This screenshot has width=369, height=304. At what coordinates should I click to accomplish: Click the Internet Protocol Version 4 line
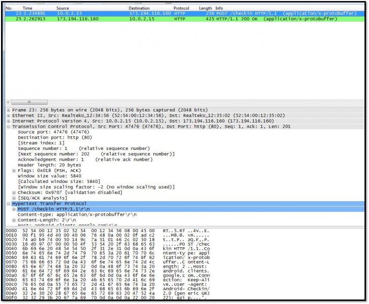click(143, 121)
